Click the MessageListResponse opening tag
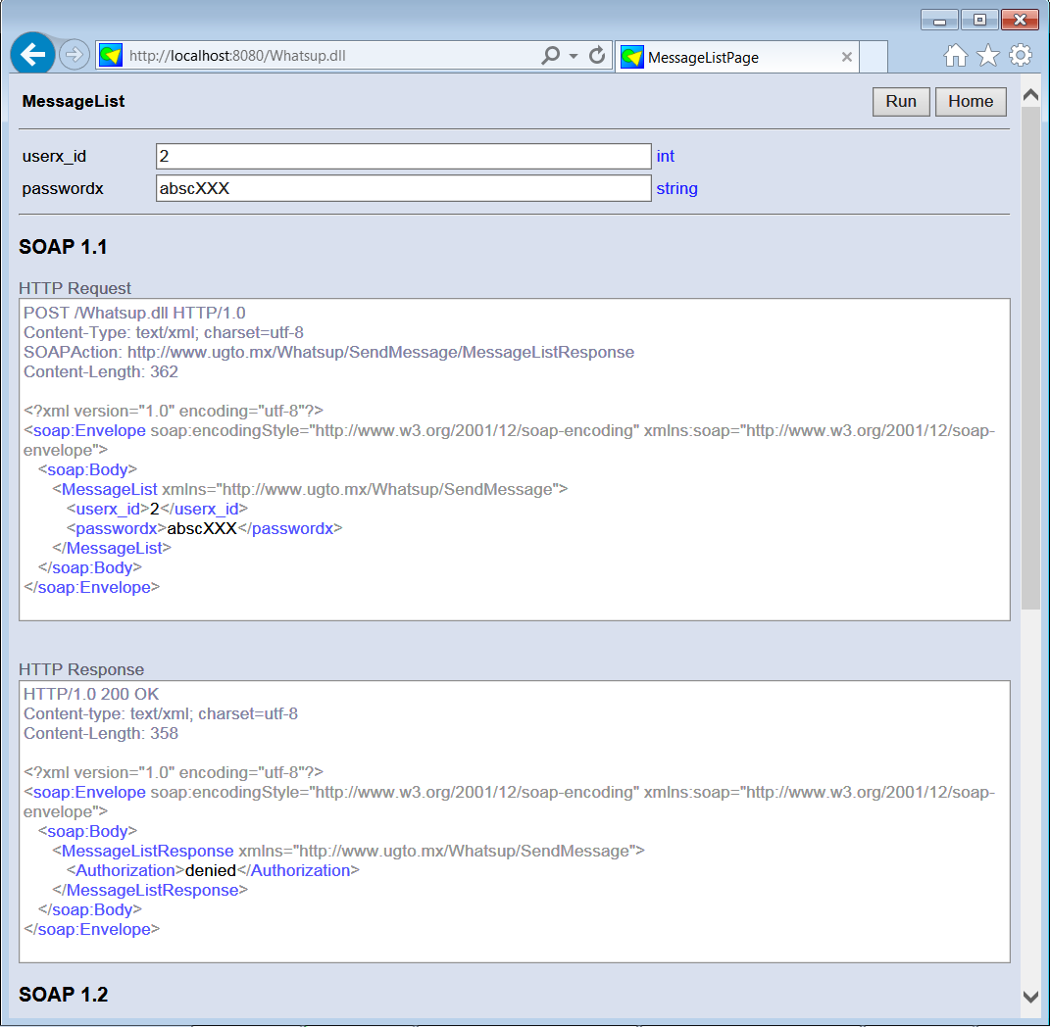1050x1027 pixels. (348, 851)
